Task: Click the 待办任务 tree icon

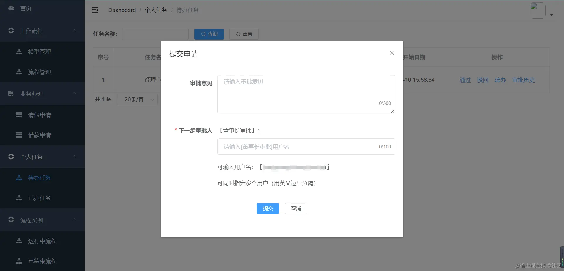Action: [19, 178]
